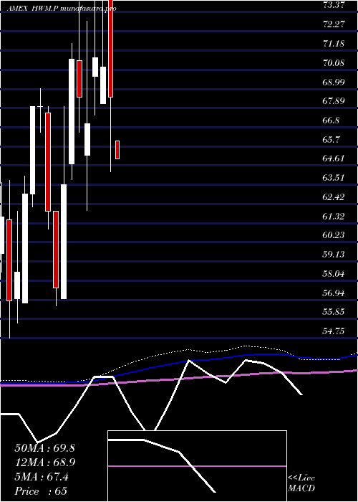This screenshot has width=358, height=502.
Task: Select the tall red candle reaching 73.37
Action: [110, 48]
